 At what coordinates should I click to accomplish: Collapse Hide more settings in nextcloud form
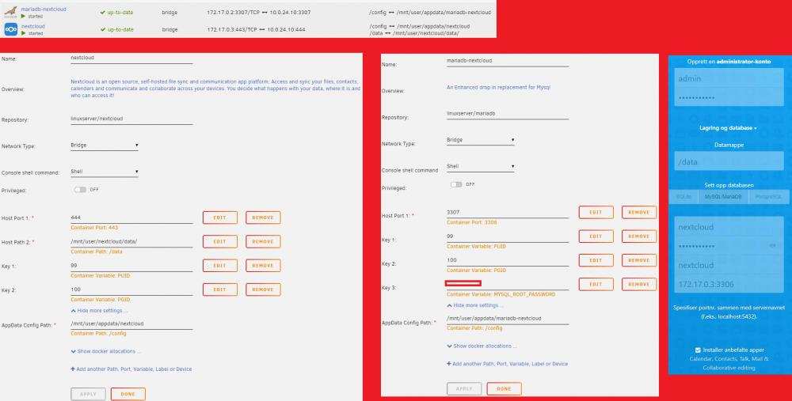pyautogui.click(x=99, y=311)
